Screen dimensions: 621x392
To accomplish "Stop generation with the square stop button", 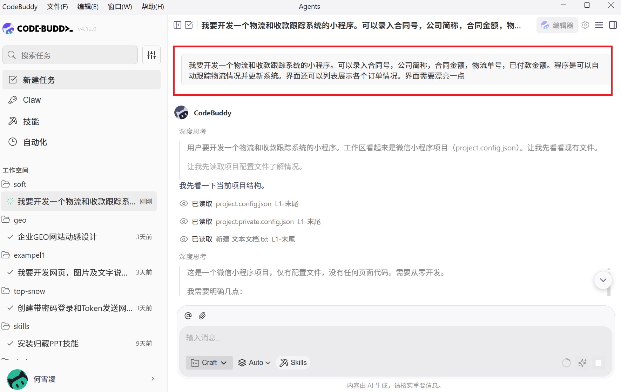I will coord(599,363).
